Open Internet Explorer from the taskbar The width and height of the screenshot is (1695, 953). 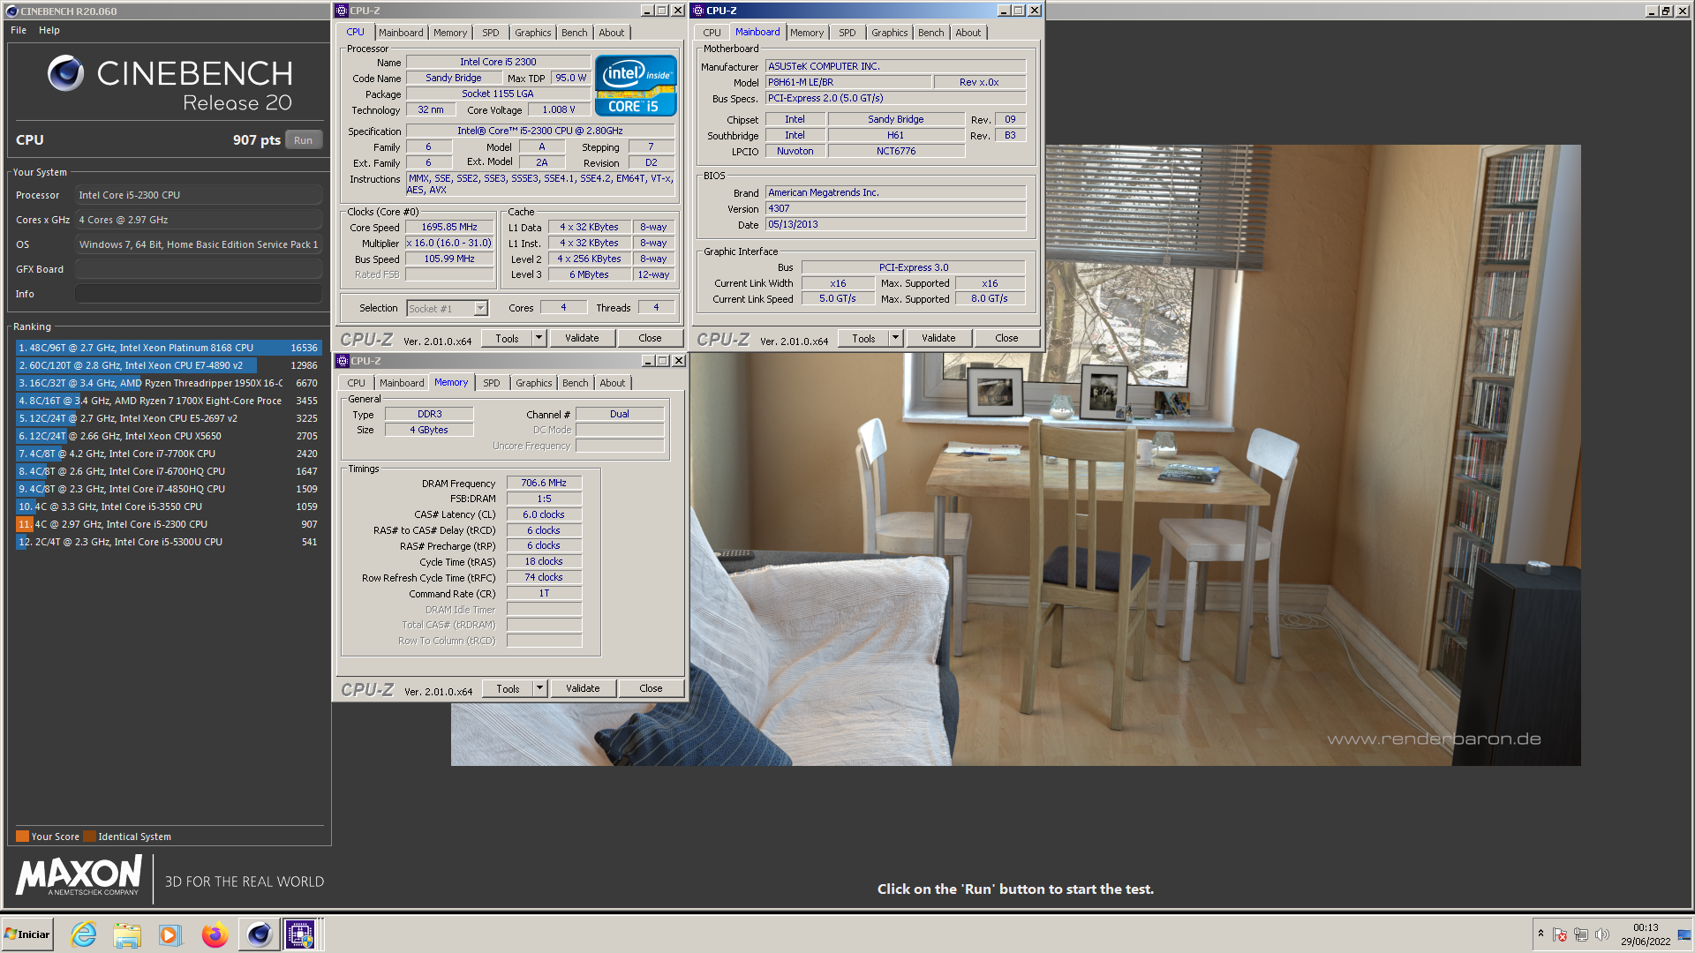[84, 934]
